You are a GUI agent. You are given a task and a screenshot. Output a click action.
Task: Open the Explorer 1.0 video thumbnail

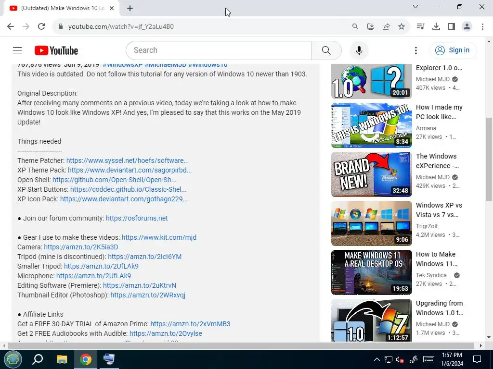click(x=371, y=81)
